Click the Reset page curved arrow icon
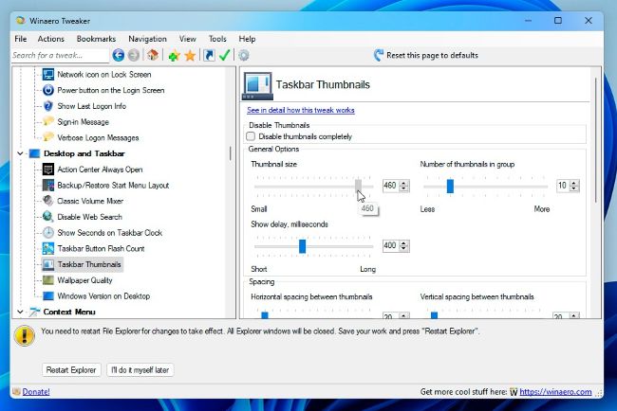The height and width of the screenshot is (411, 617). (x=379, y=55)
